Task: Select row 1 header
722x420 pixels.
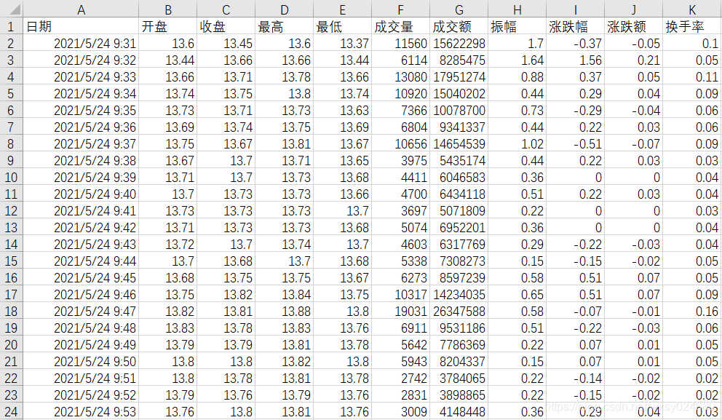Action: pyautogui.click(x=11, y=27)
